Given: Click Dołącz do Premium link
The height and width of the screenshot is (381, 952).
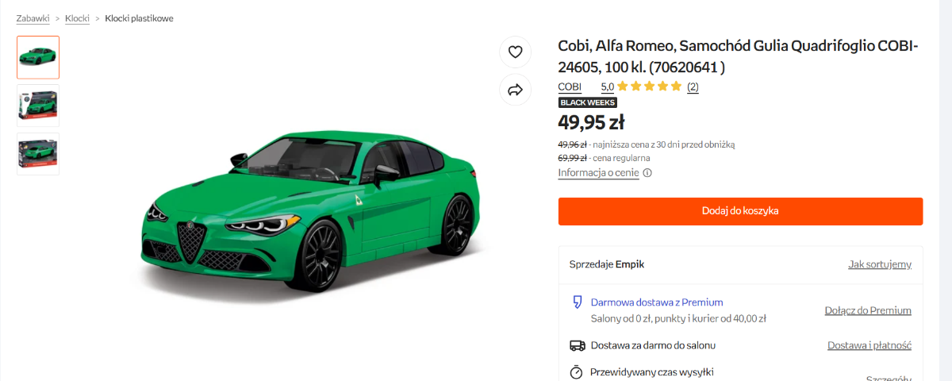Looking at the screenshot, I should 868,310.
